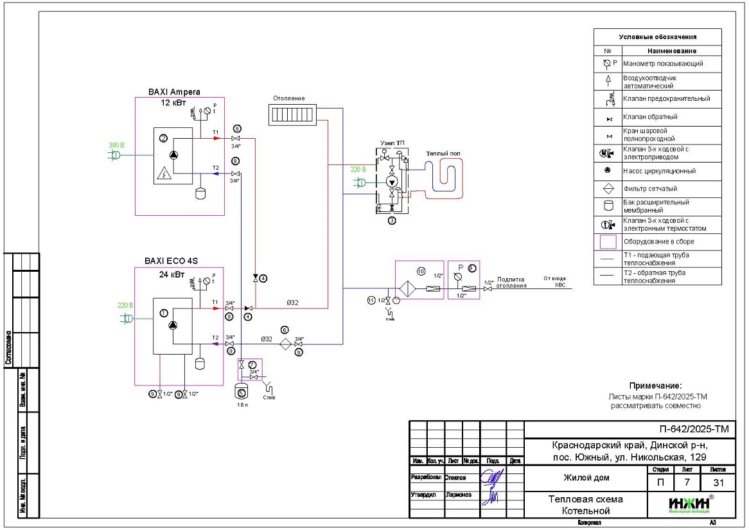
Task: Select the green 380 В power plug symbol
Action: [x=114, y=155]
